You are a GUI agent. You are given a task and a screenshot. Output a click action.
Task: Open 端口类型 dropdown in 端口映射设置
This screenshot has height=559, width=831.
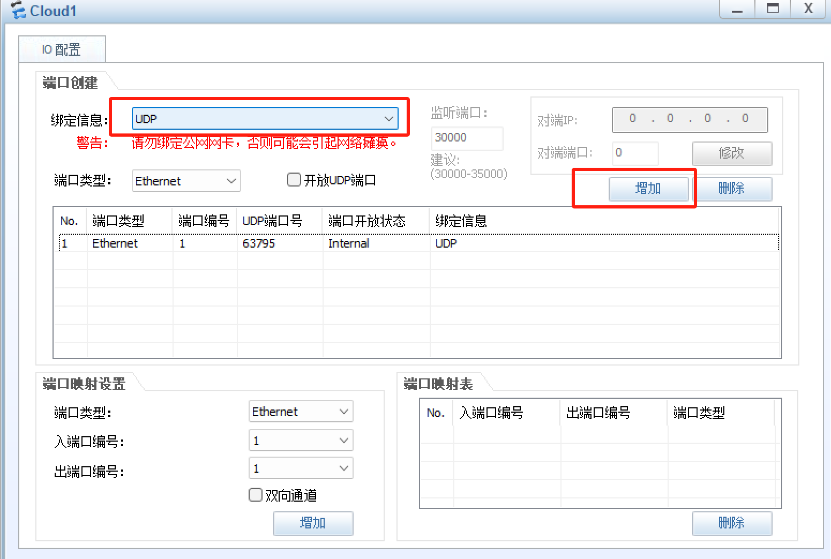[x=301, y=412]
